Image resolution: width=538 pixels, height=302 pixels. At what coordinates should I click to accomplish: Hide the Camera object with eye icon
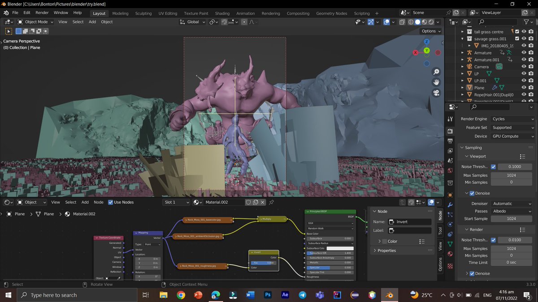[524, 67]
